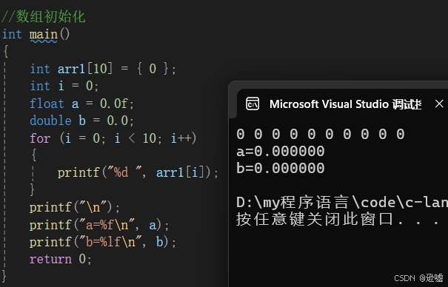Click the return 0 statement
This screenshot has height=287, width=448.
[61, 260]
